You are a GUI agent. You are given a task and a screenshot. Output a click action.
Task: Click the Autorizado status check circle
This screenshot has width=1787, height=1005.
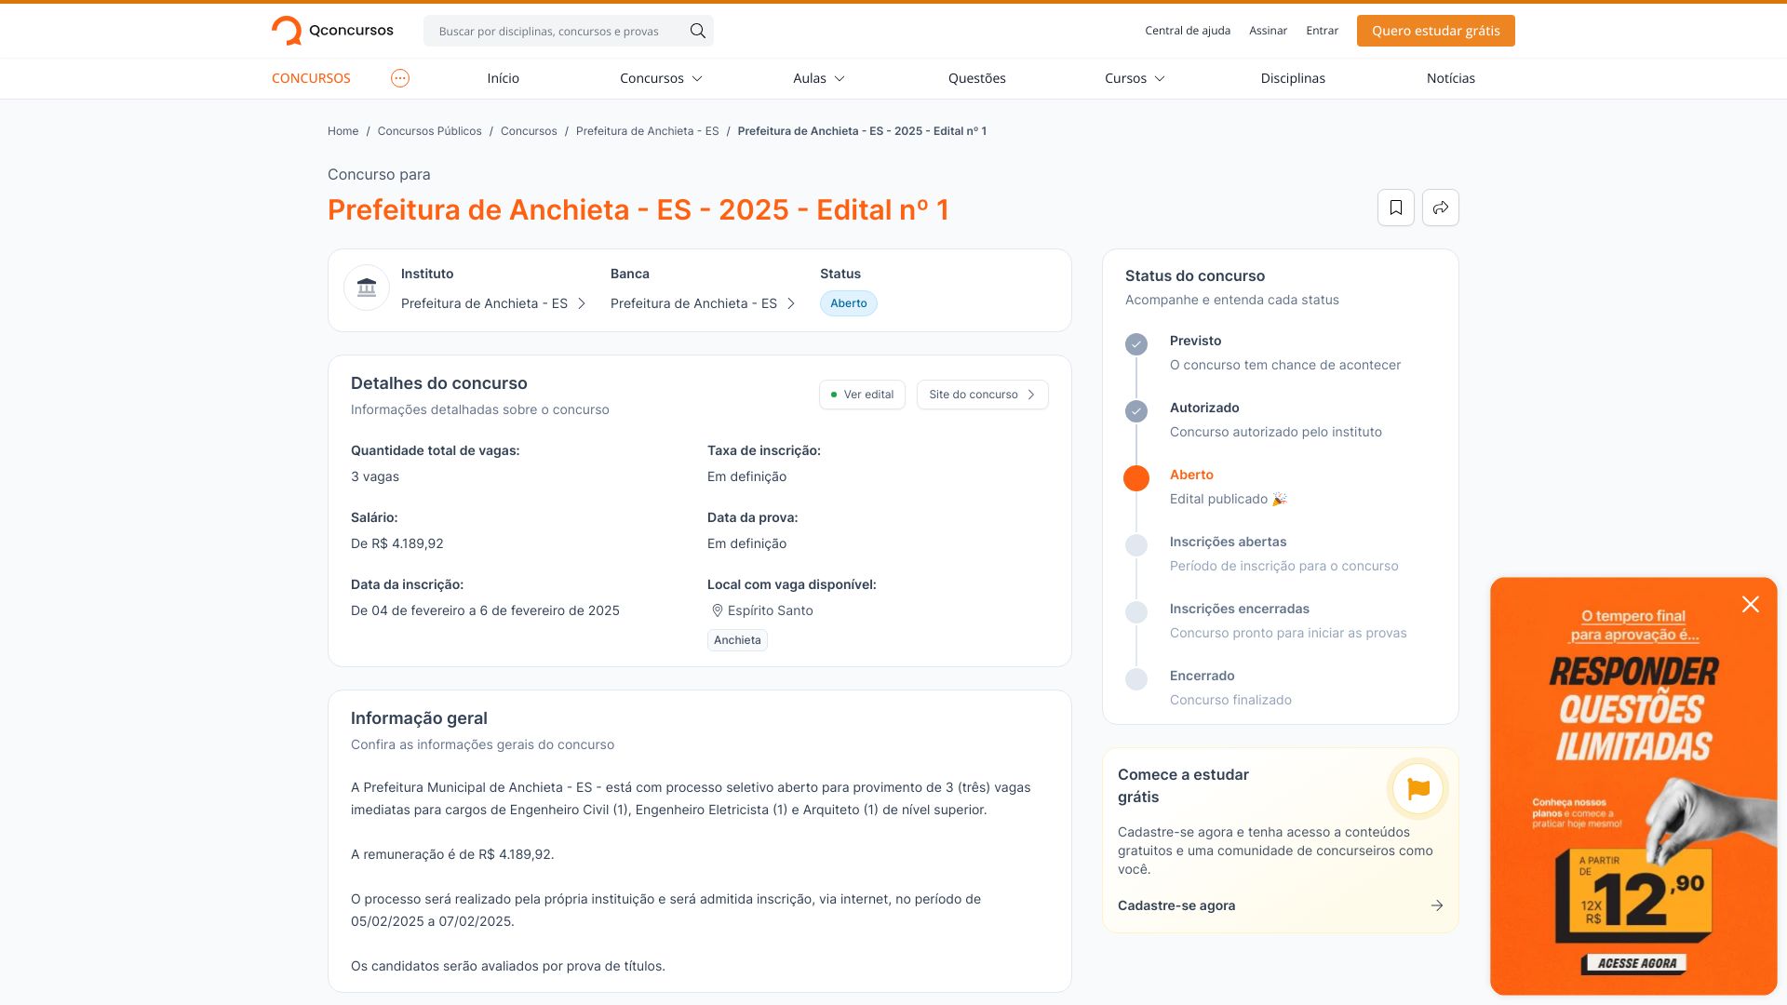coord(1136,411)
